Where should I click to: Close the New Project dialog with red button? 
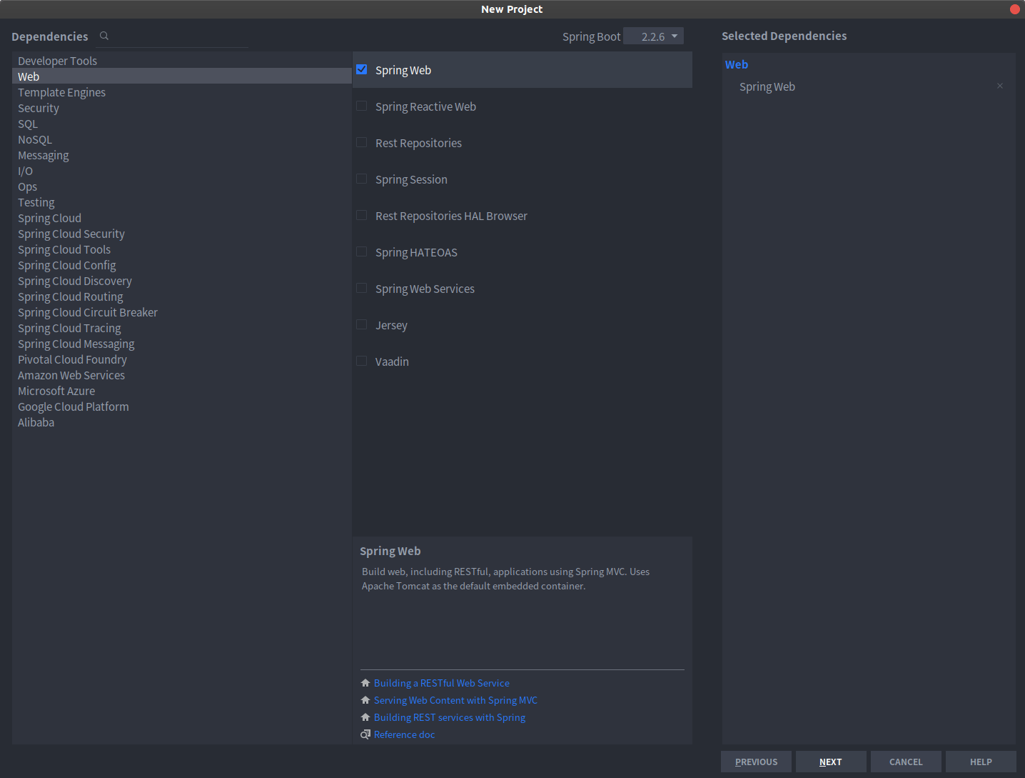click(1014, 9)
